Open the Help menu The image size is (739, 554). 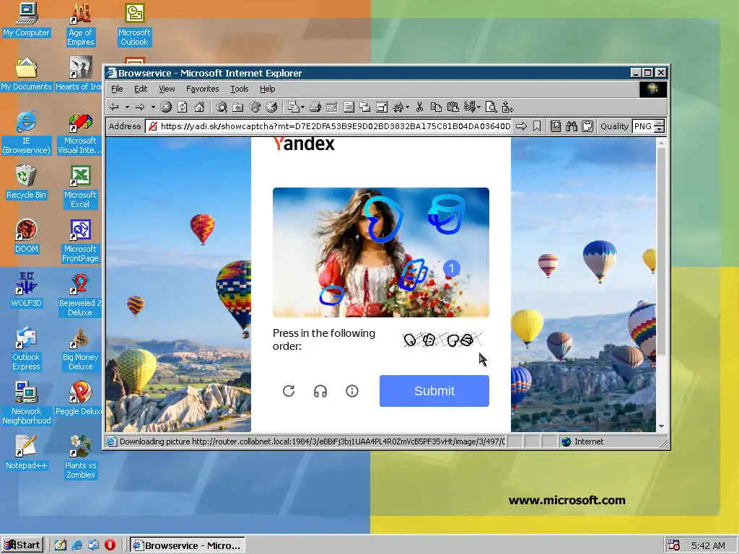(x=267, y=89)
